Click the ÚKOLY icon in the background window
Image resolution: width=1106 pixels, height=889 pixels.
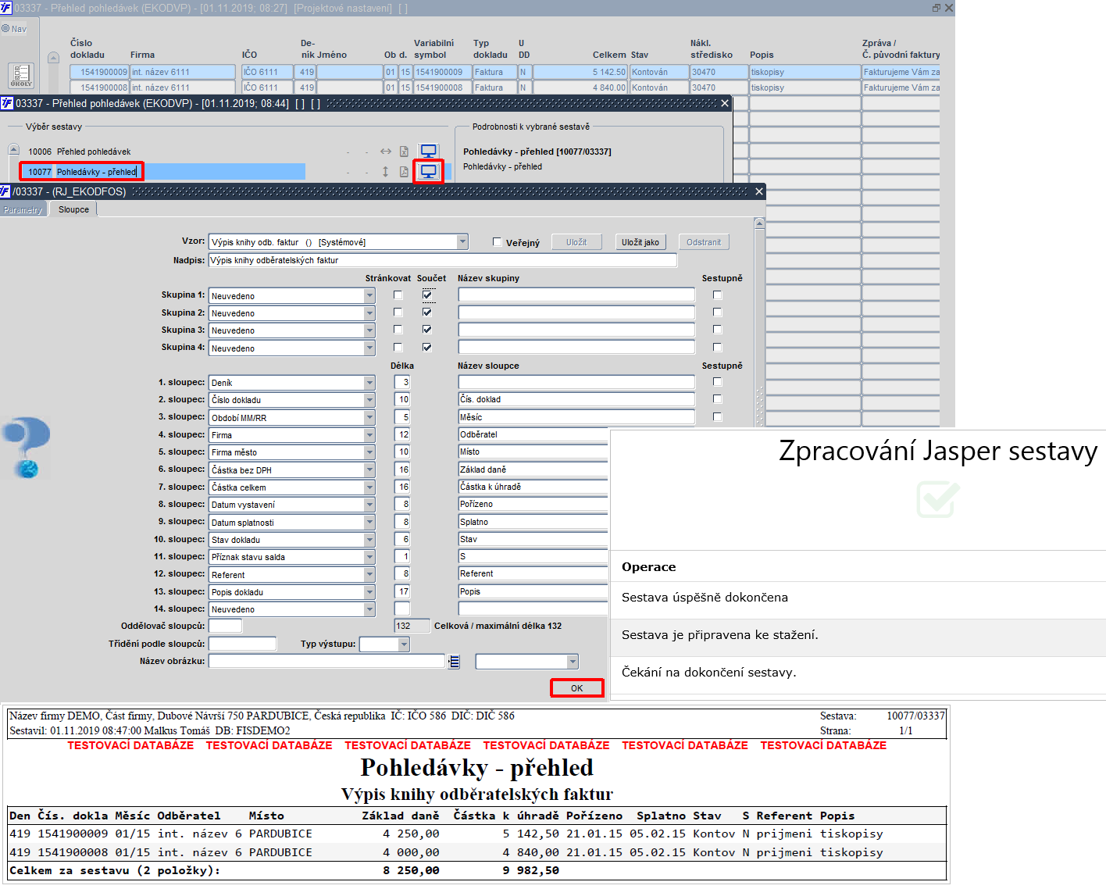pos(21,76)
